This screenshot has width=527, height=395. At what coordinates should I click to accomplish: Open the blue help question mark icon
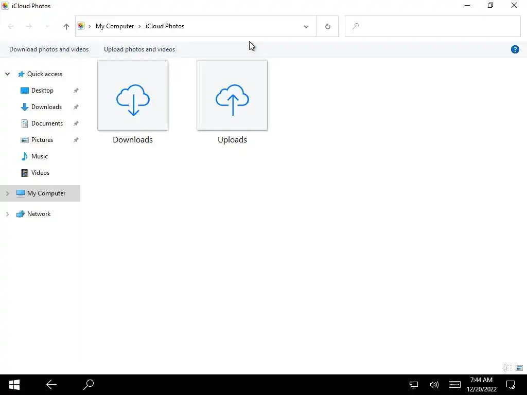515,49
